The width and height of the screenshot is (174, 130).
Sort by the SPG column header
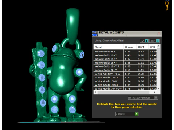tap(153, 47)
